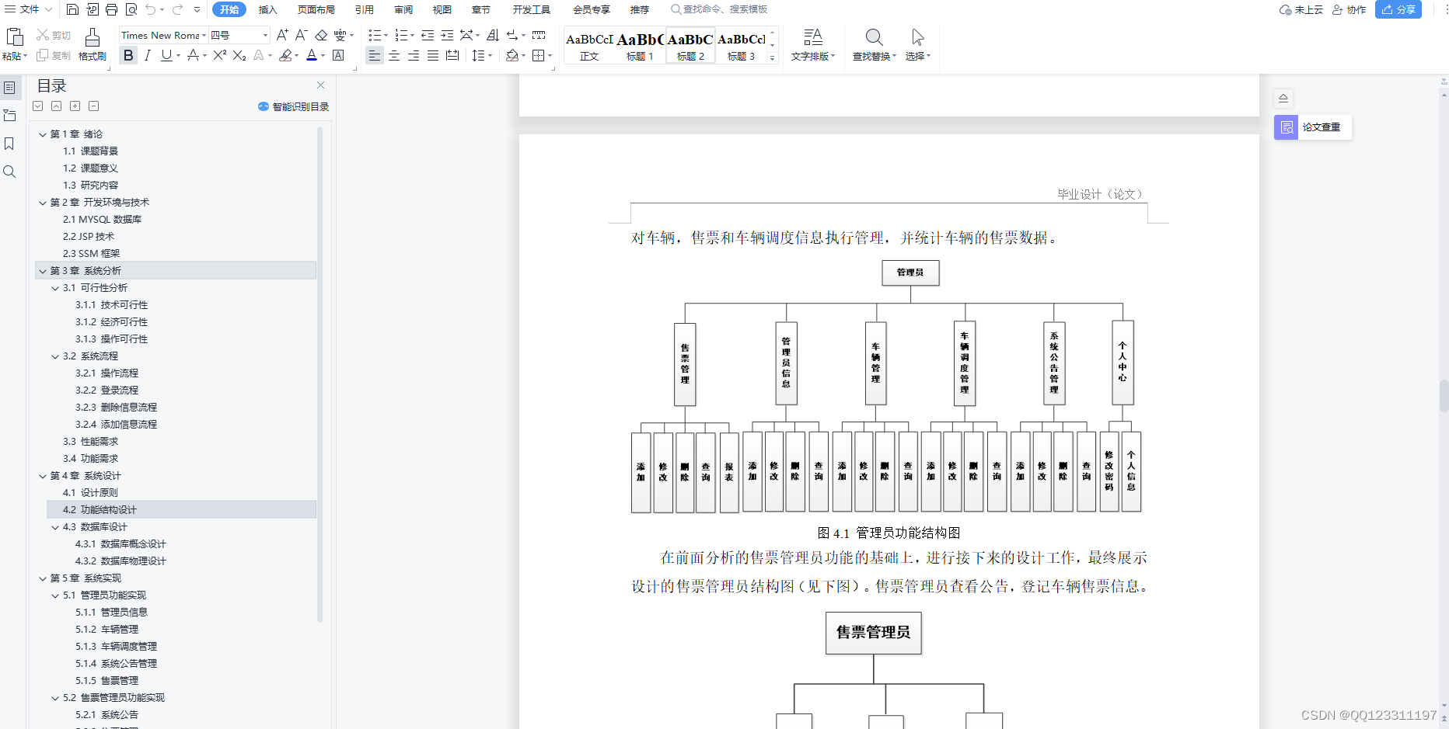Open 论文查重 plagiarism check panel
Image resolution: width=1449 pixels, height=729 pixels.
coord(1313,127)
